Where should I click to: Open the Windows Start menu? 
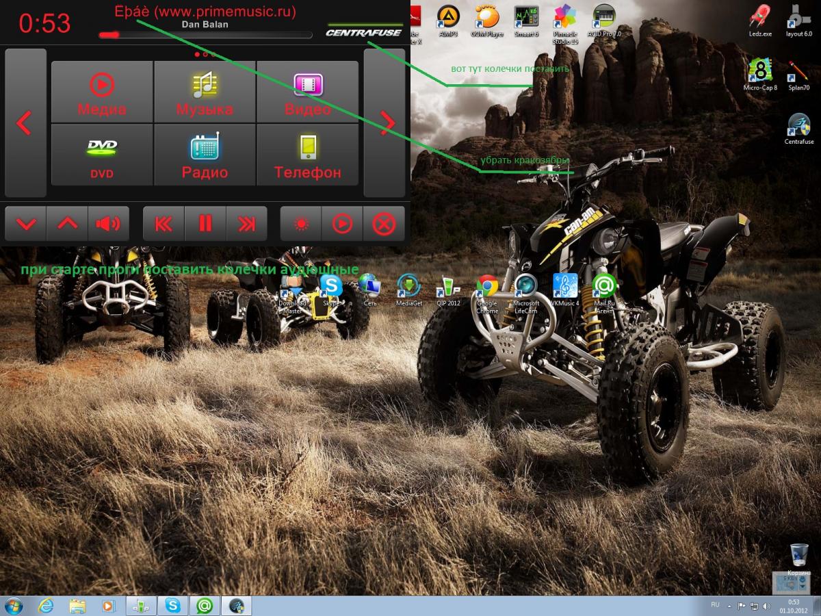(x=13, y=605)
